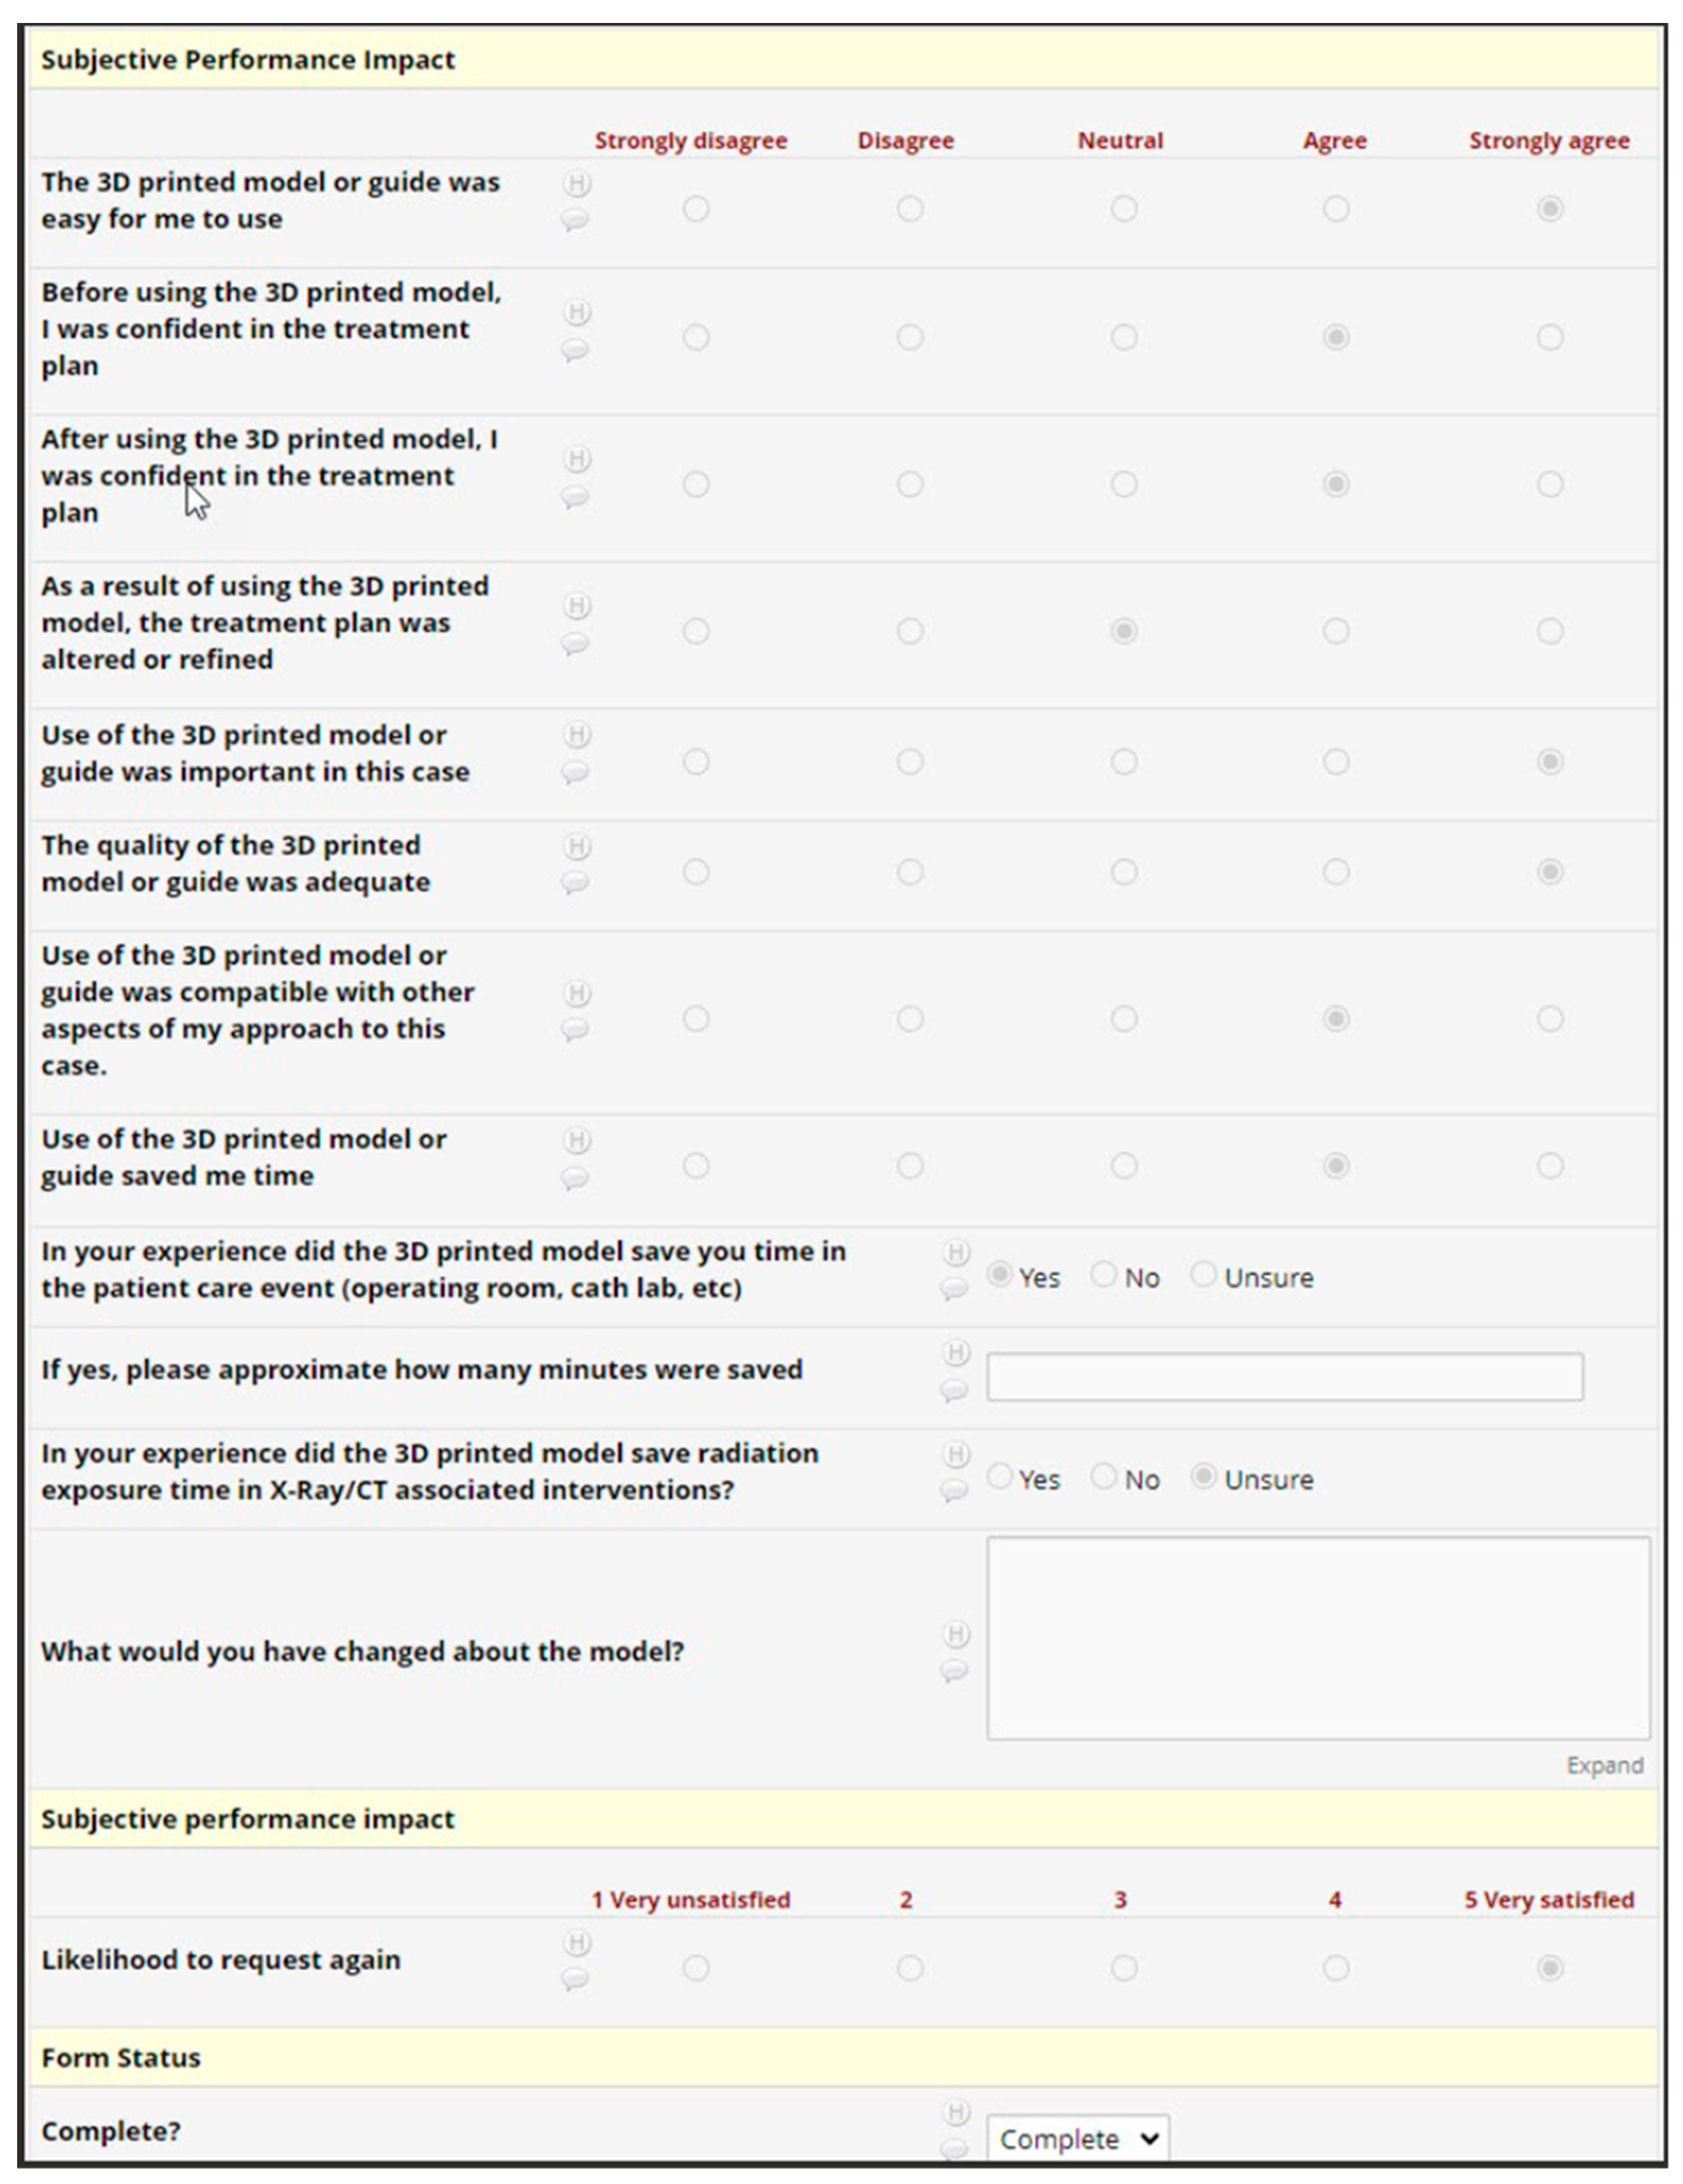
Task: Click comment balloon for 'Before using the 3D printed model' question
Action: click(575, 350)
